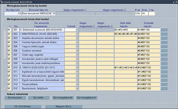The height and width of the screenshot is (109, 178).
Task: Click the Sor törlés button
Action: click(39, 98)
